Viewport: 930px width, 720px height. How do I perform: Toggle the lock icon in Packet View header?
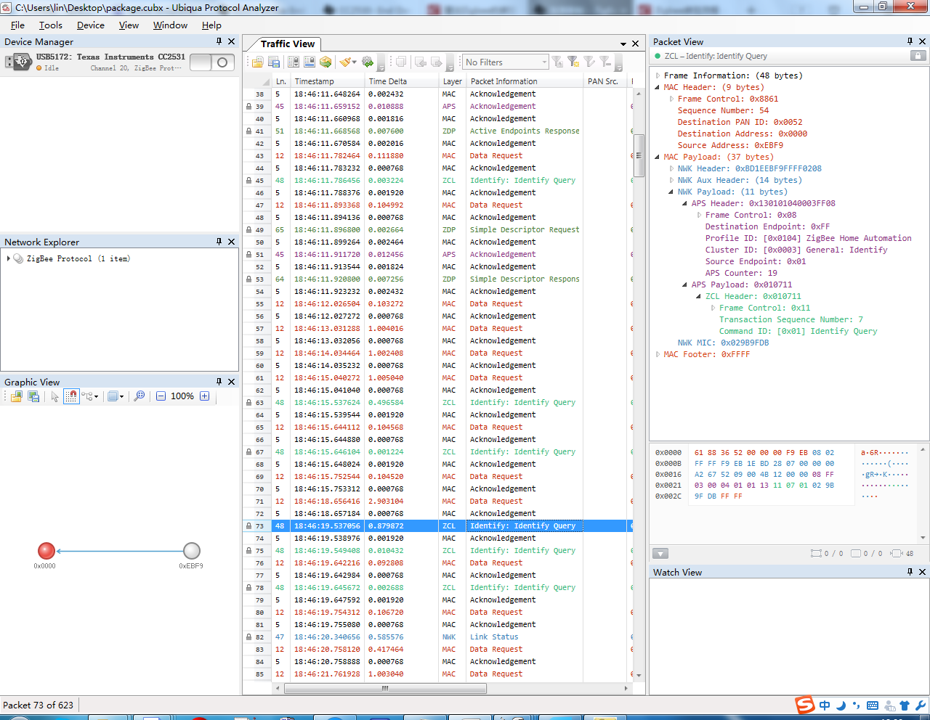click(918, 56)
